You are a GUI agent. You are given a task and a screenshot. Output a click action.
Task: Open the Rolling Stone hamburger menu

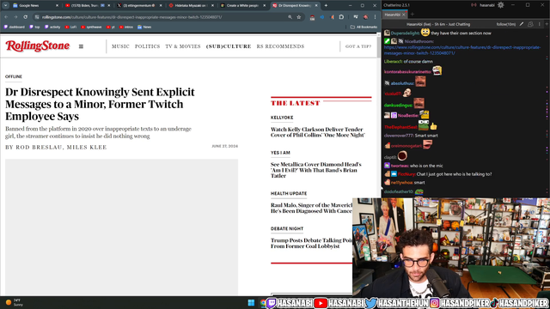click(x=81, y=46)
